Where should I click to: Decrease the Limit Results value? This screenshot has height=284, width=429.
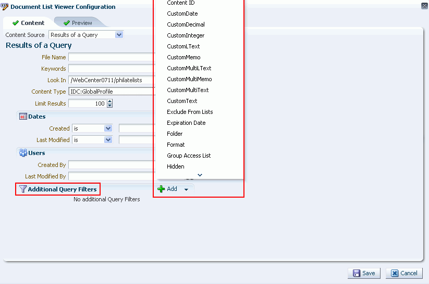pos(109,106)
